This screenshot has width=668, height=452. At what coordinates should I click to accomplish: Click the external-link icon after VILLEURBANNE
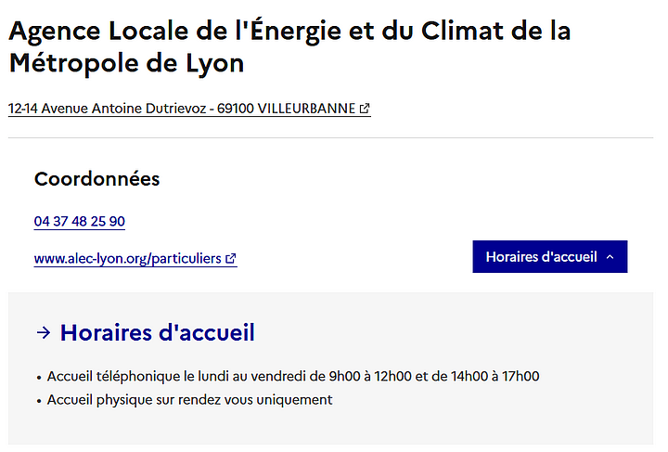tap(365, 109)
